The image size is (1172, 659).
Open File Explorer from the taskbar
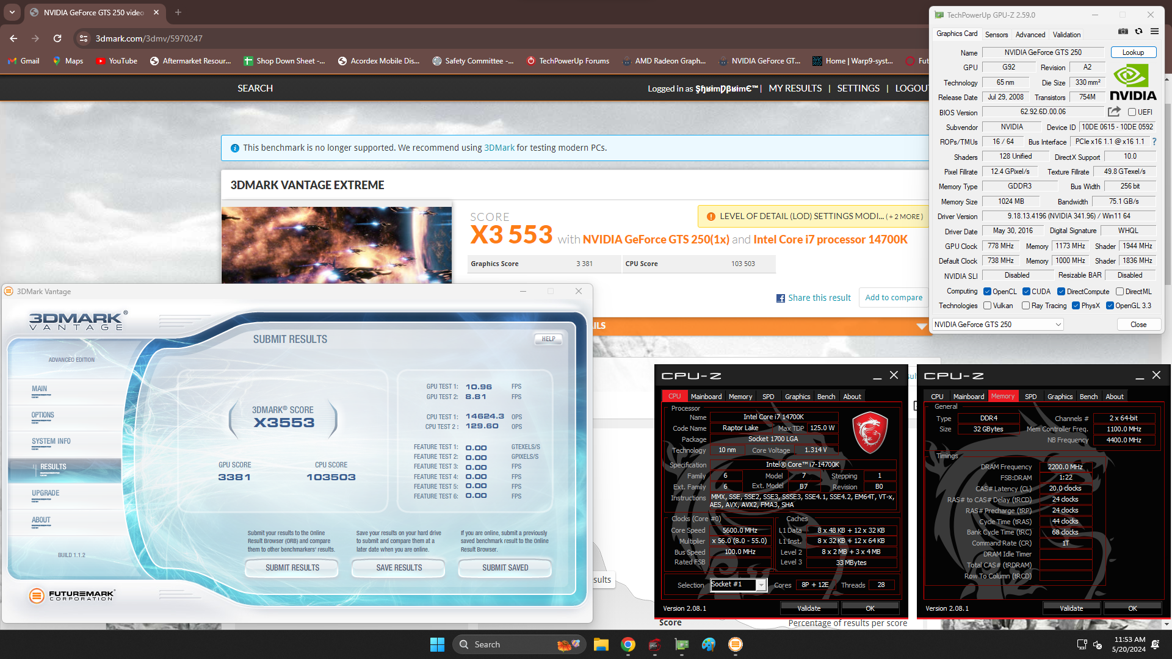click(x=601, y=644)
